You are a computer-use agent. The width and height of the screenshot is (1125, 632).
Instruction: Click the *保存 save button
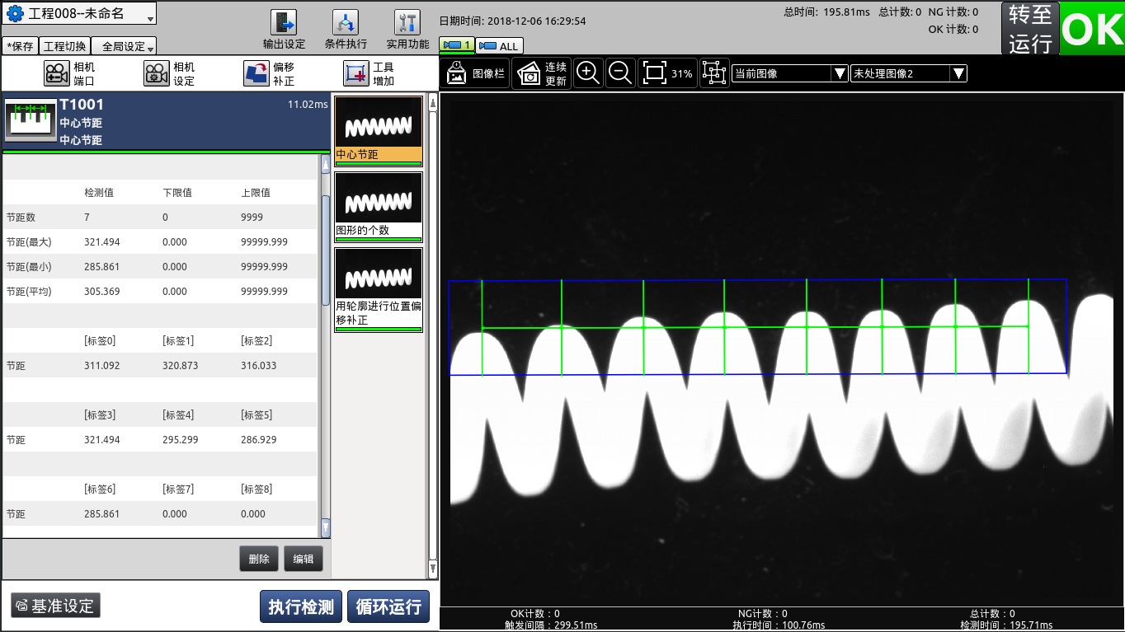tap(20, 46)
